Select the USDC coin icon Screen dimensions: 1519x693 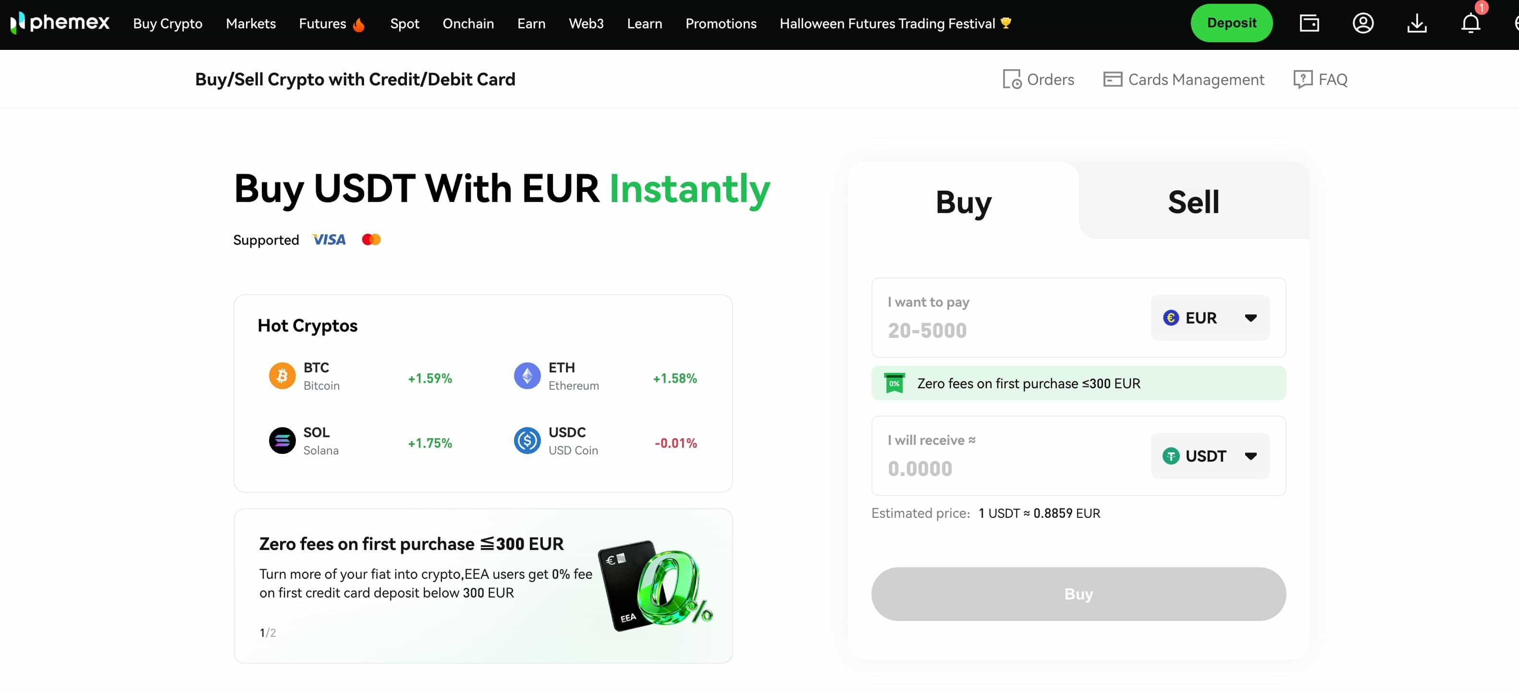(527, 441)
